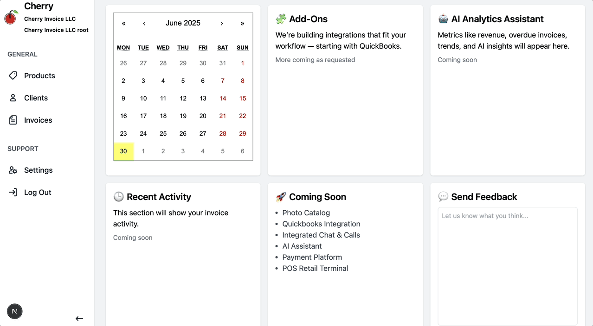This screenshot has width=593, height=326.
Task: Click the Log Out arrow icon
Action: point(13,192)
